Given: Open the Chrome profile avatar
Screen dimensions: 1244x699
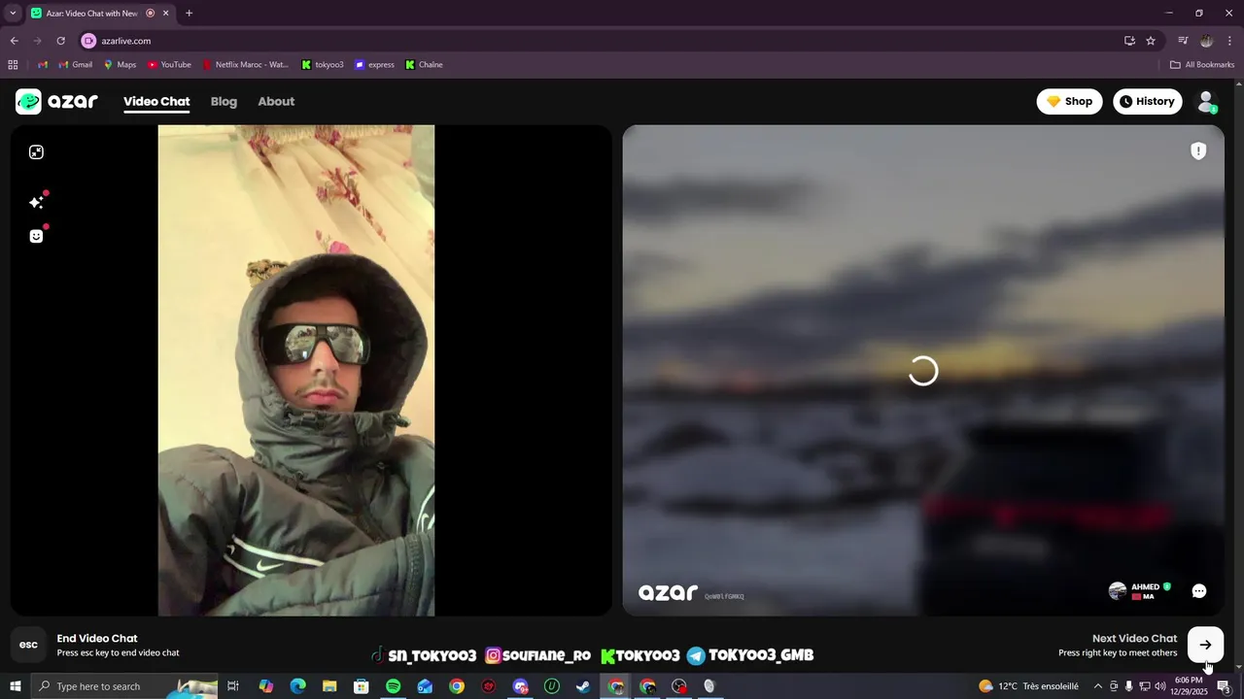Looking at the screenshot, I should click(x=1206, y=41).
